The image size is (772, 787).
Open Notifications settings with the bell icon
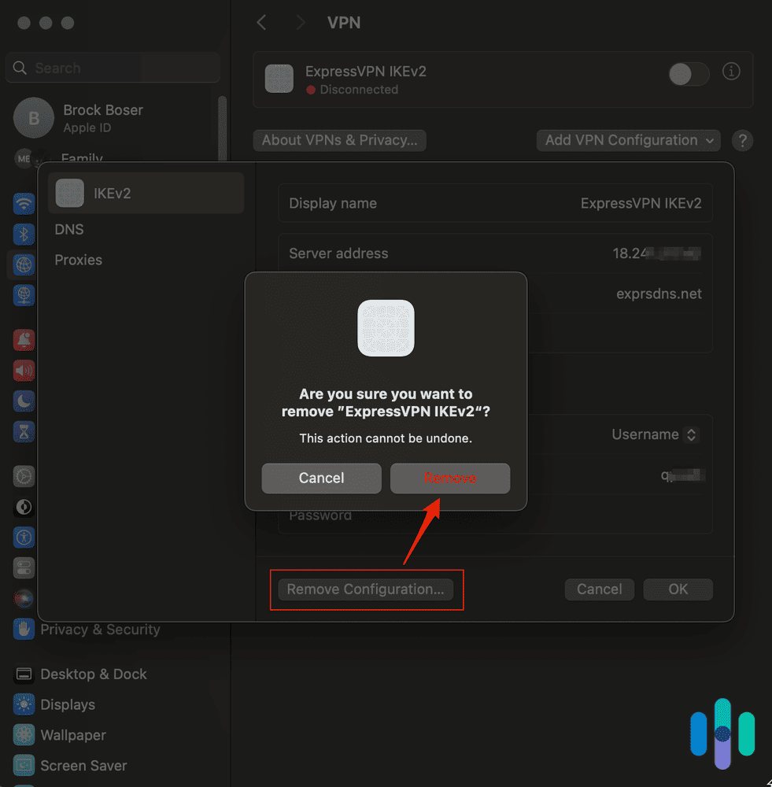[x=24, y=341]
